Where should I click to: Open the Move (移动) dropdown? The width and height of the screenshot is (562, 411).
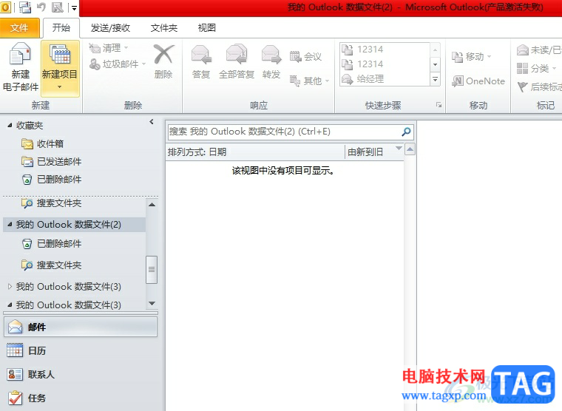point(471,57)
